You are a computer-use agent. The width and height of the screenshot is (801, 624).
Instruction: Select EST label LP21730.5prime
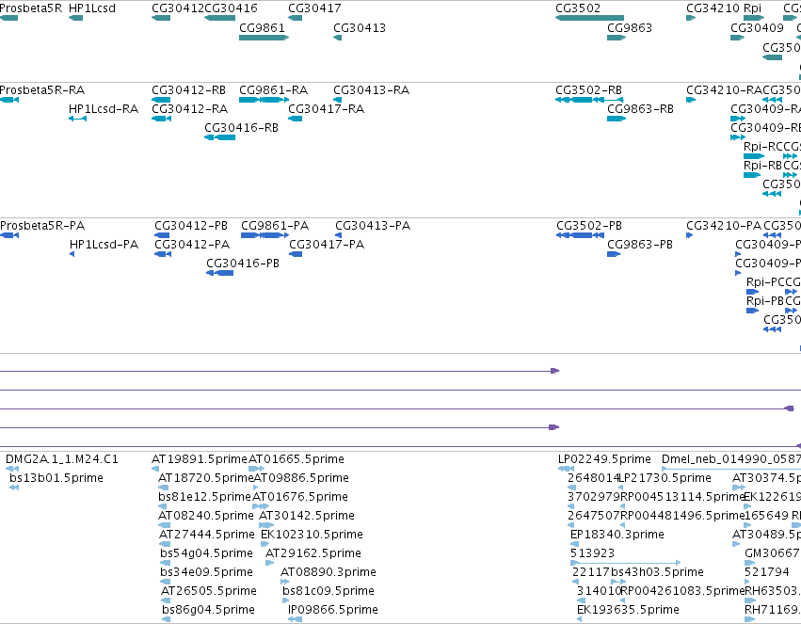[x=665, y=478]
